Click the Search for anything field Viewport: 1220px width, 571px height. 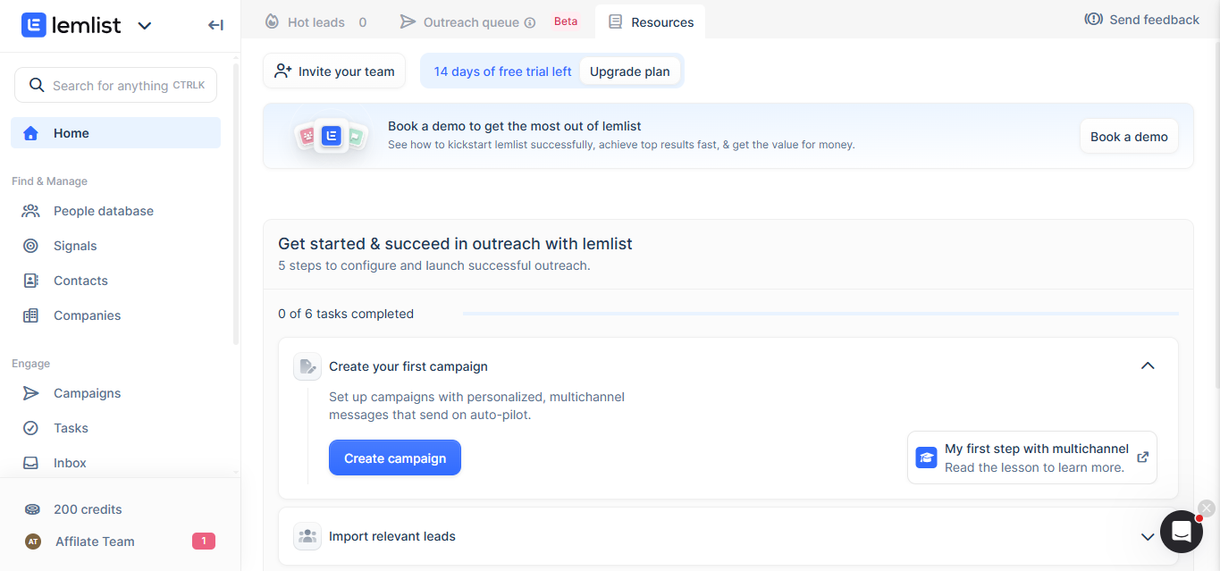click(115, 85)
